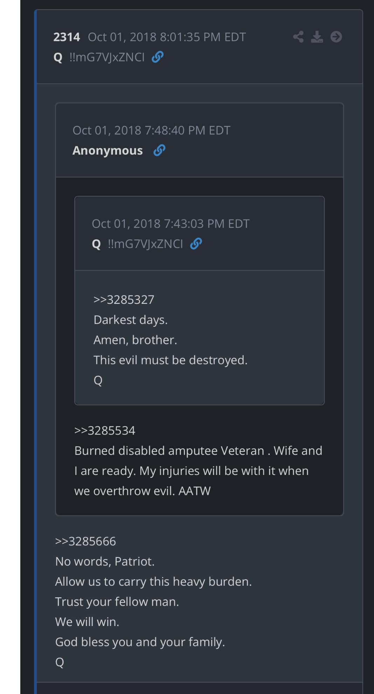Click the "Burned disabled amputee Veteran" text

(169, 451)
